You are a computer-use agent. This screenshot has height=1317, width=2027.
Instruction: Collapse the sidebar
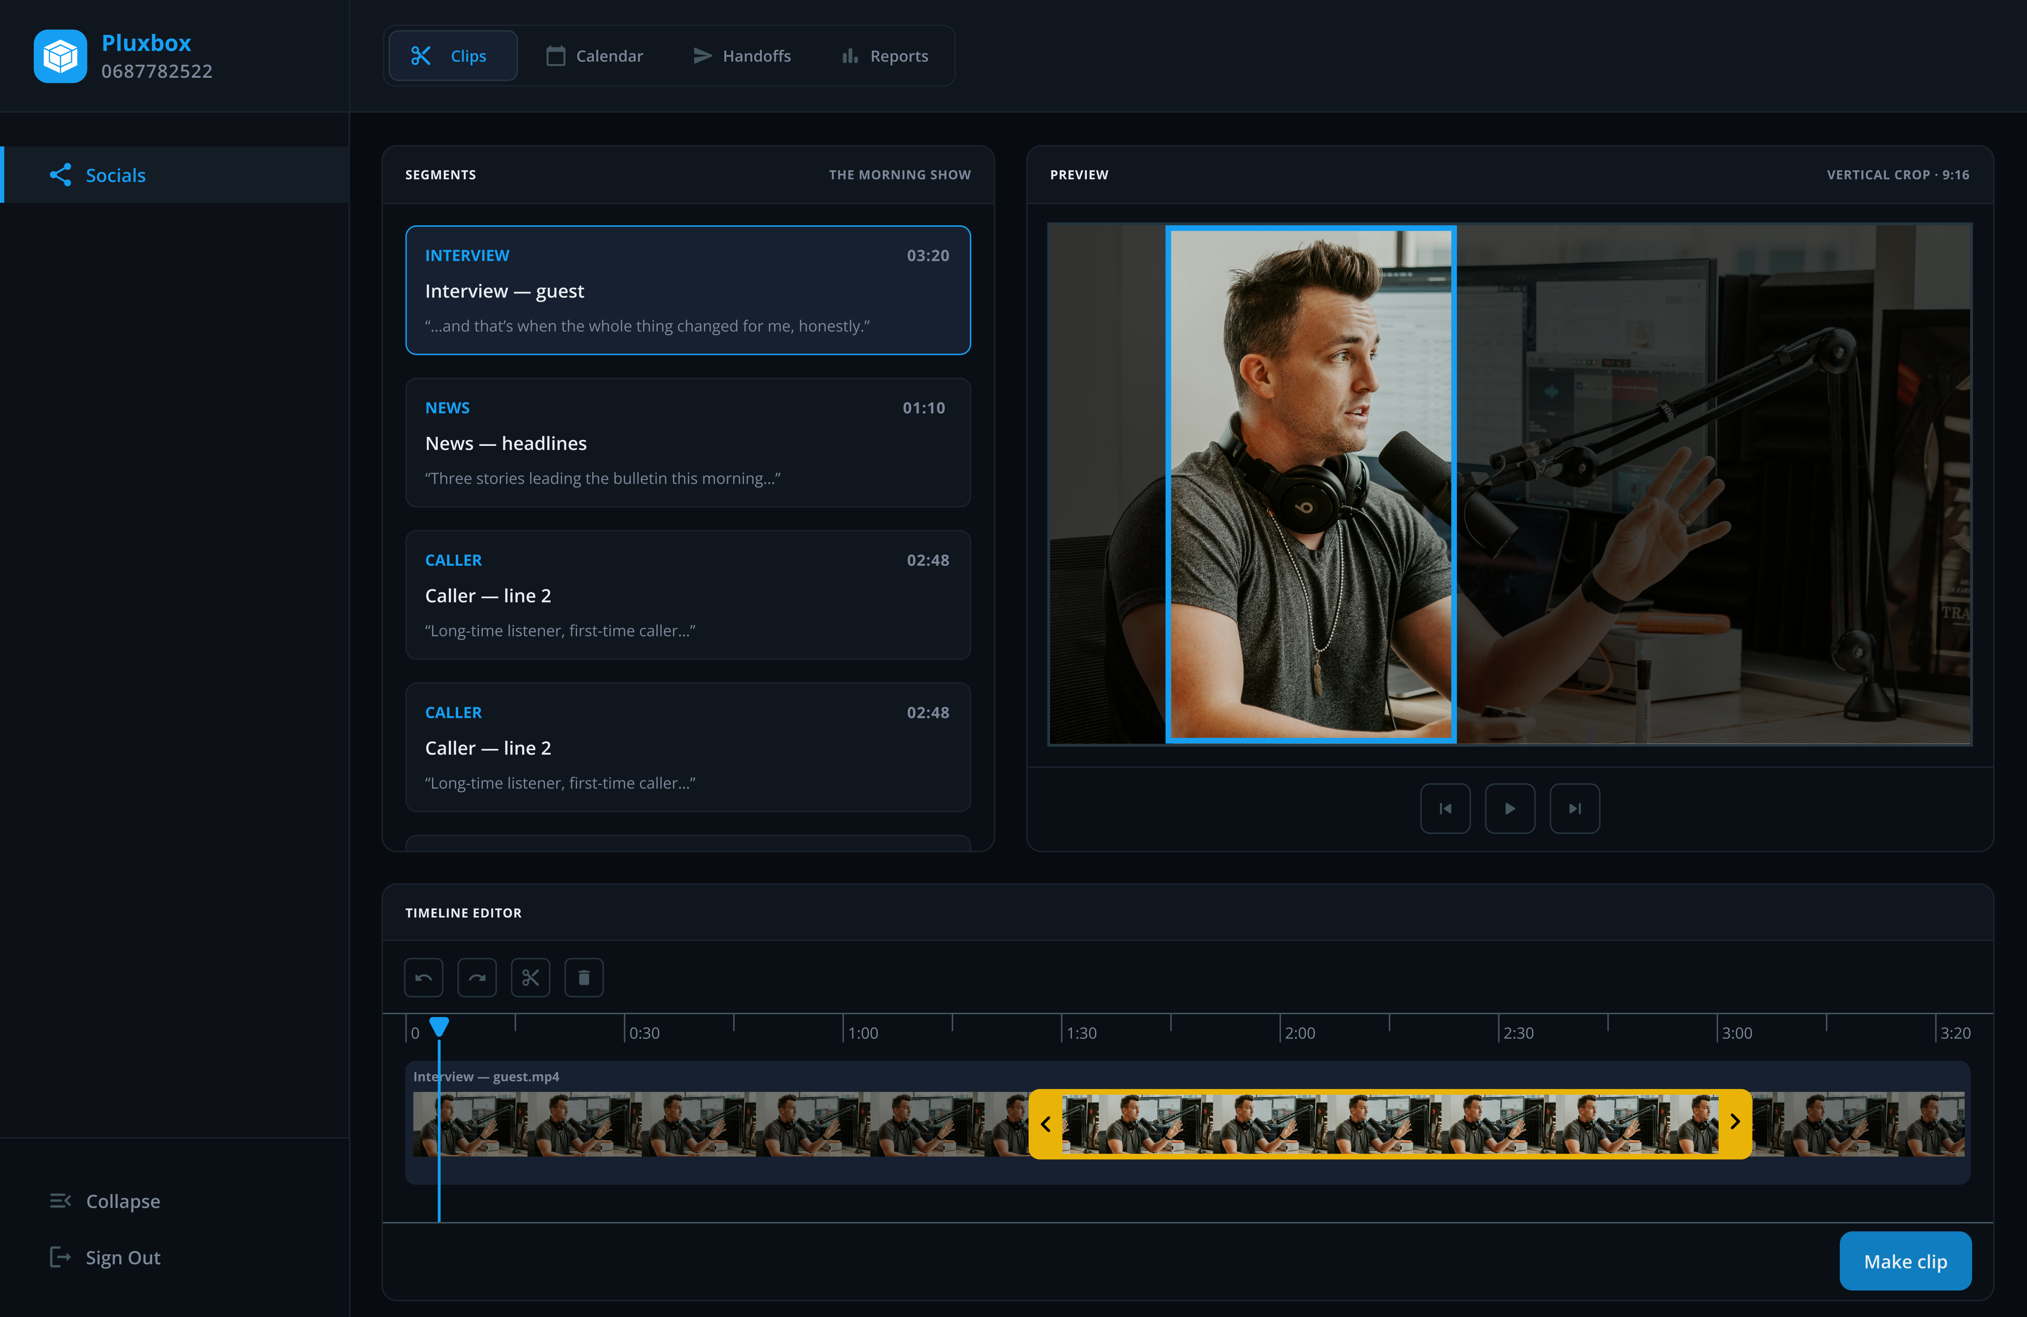[105, 1201]
